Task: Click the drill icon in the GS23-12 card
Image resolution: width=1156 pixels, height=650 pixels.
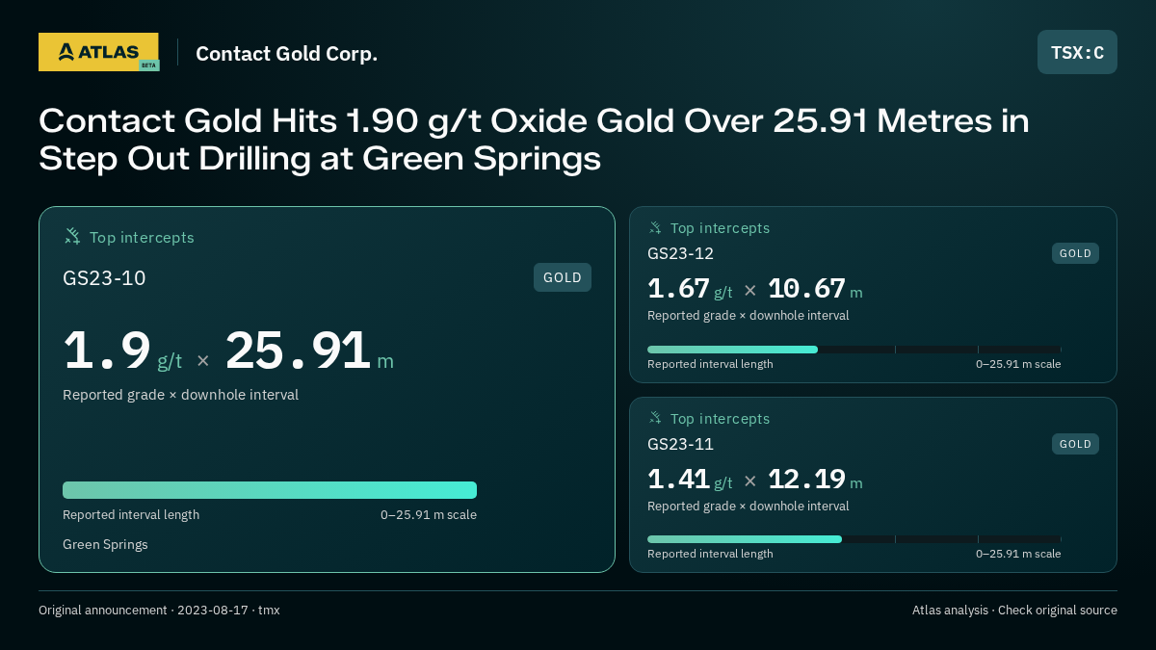Action: click(655, 228)
